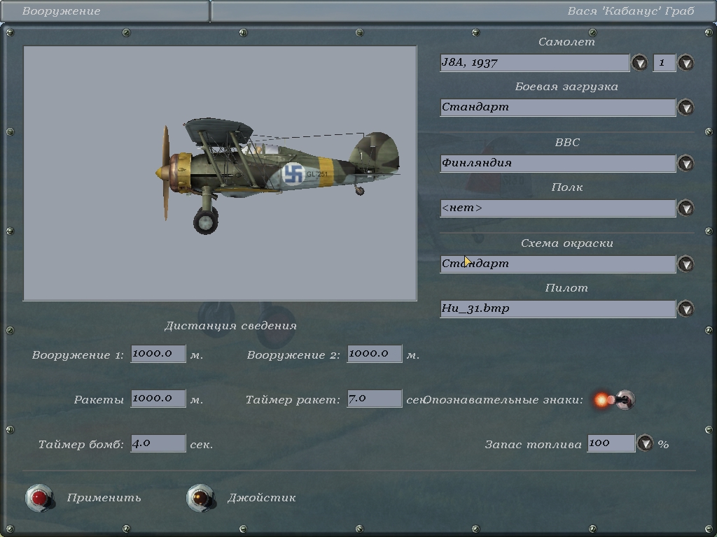Open the aircraft J8A, 1937 dropdown arrow
The height and width of the screenshot is (537, 717).
[x=639, y=62]
